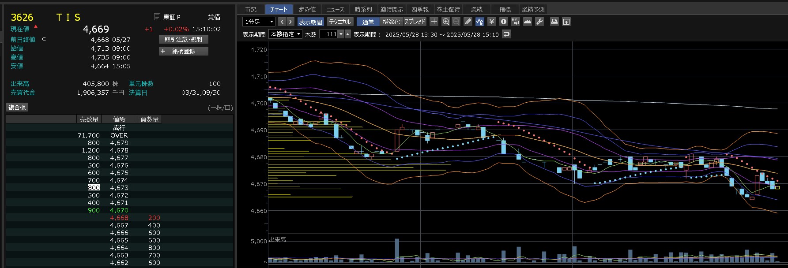Image resolution: width=788 pixels, height=268 pixels.
Task: Decrease bar count with down arrow
Action: click(x=341, y=34)
